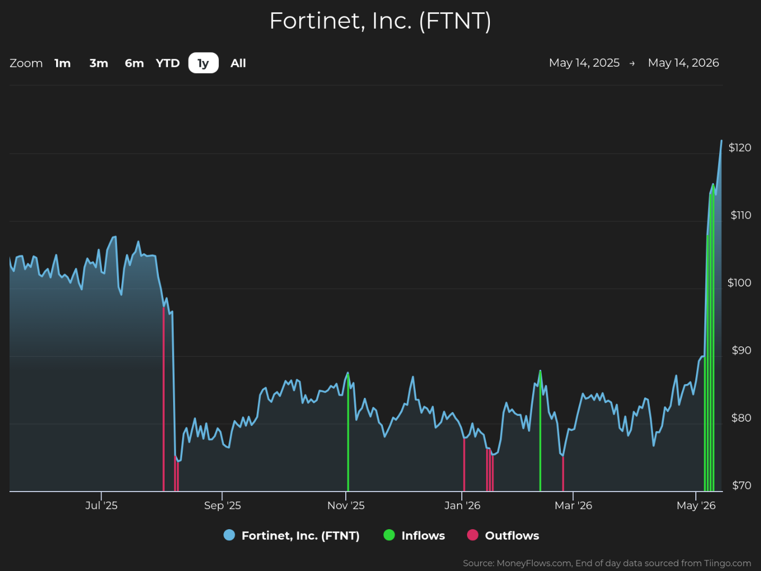This screenshot has width=761, height=571.
Task: Click the $110 axis label
Action: tap(741, 215)
